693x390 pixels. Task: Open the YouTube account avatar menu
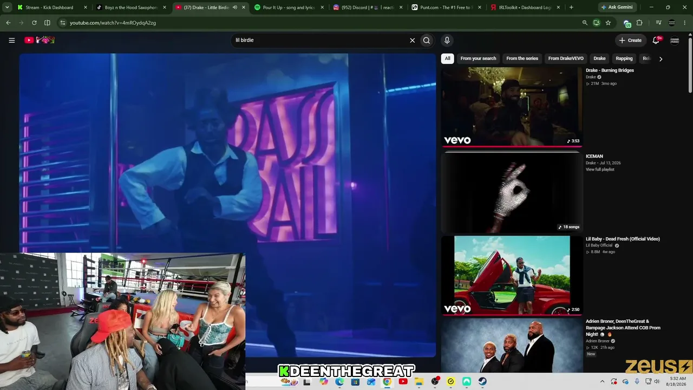coord(675,40)
